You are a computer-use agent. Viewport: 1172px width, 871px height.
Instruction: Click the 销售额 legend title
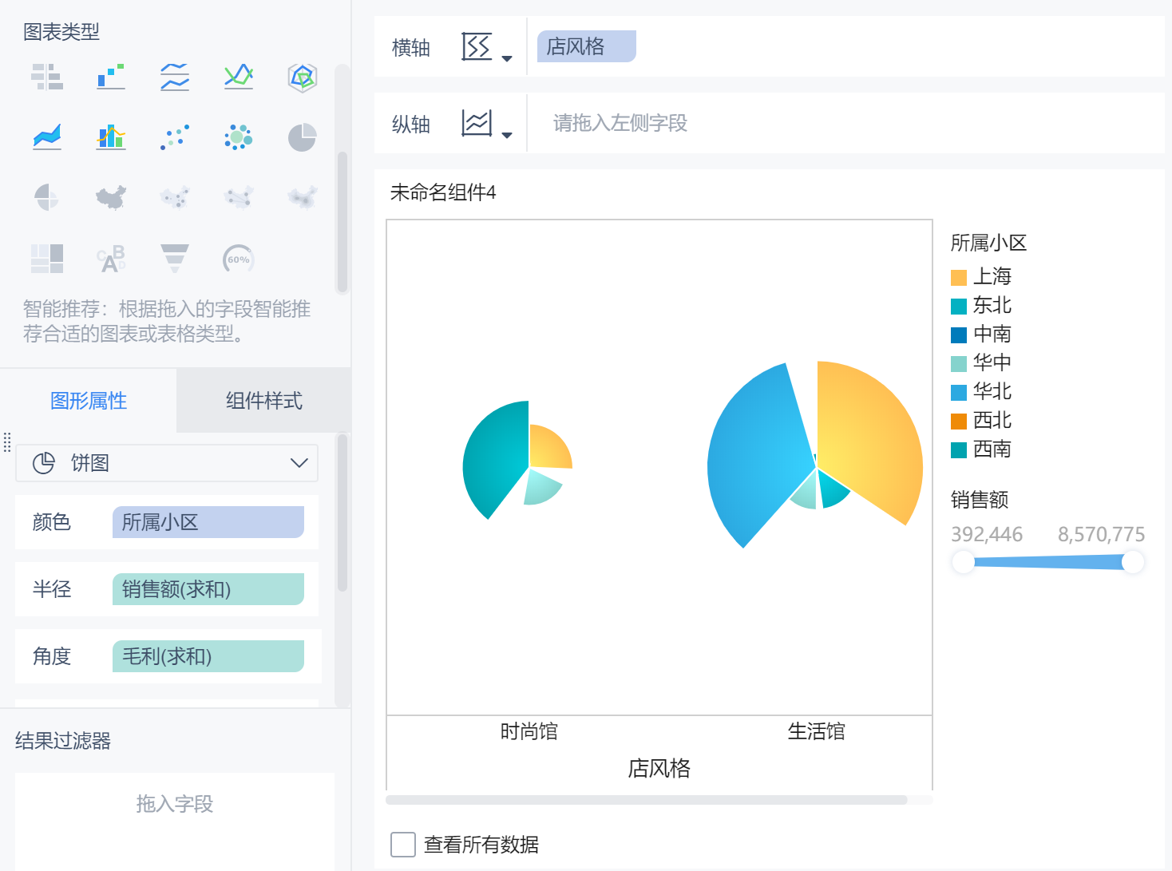[980, 500]
